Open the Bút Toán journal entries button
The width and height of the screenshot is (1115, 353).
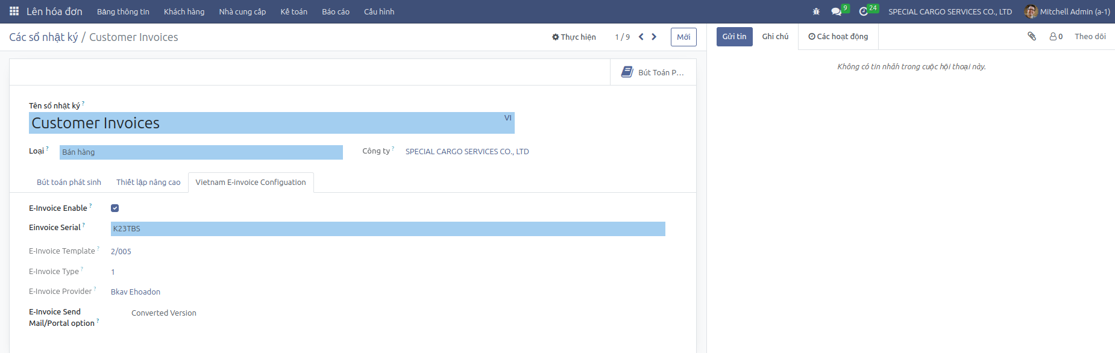tap(653, 72)
